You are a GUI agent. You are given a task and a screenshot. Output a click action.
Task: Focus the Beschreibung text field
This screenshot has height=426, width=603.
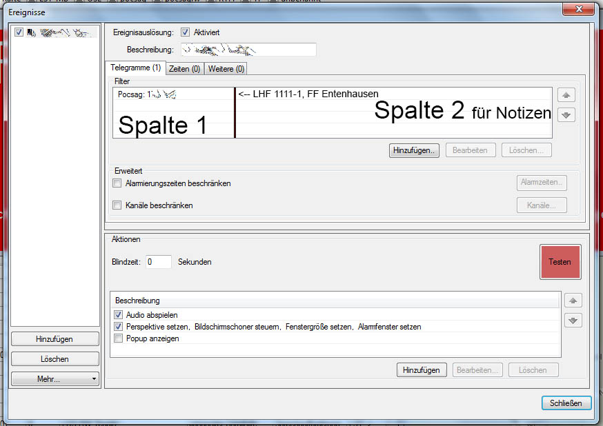tap(248, 50)
